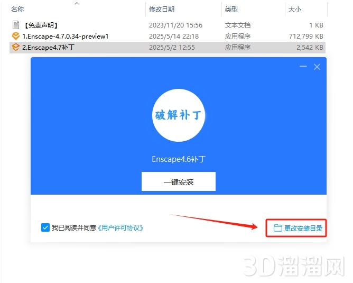Click the text document icon beside 【免责声明】
This screenshot has height=283, width=353.
coord(15,25)
